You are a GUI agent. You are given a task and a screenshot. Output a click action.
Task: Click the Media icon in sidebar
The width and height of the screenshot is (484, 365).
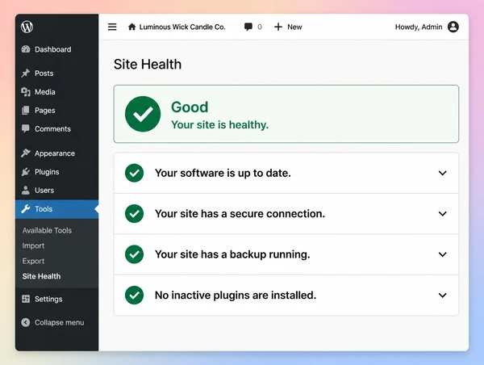pos(26,92)
